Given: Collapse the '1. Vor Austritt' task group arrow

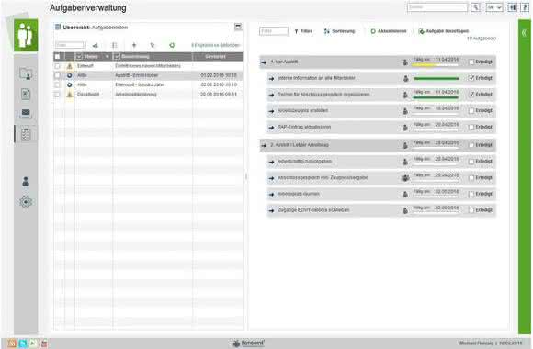Looking at the screenshot, I should 264,62.
